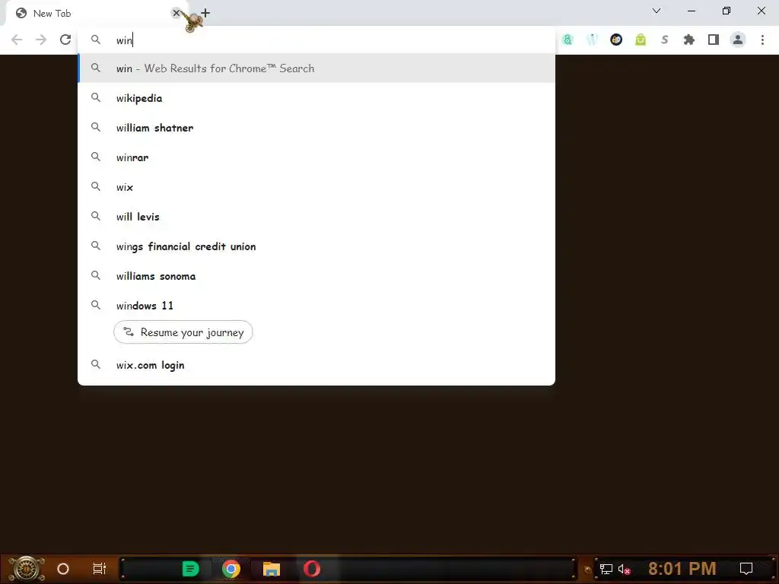
Task: Open File Explorer from taskbar
Action: coord(272,569)
